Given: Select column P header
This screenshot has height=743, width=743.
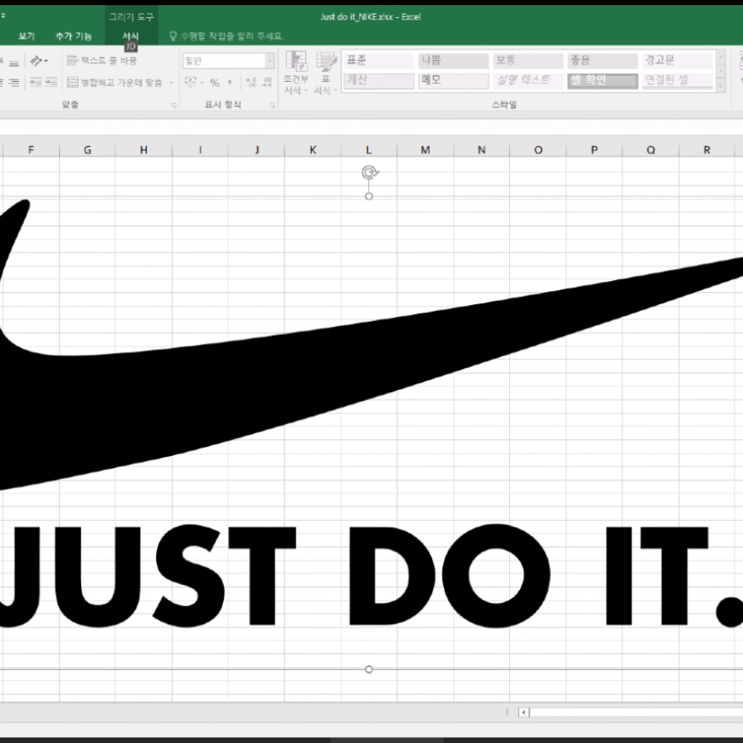Looking at the screenshot, I should [594, 149].
